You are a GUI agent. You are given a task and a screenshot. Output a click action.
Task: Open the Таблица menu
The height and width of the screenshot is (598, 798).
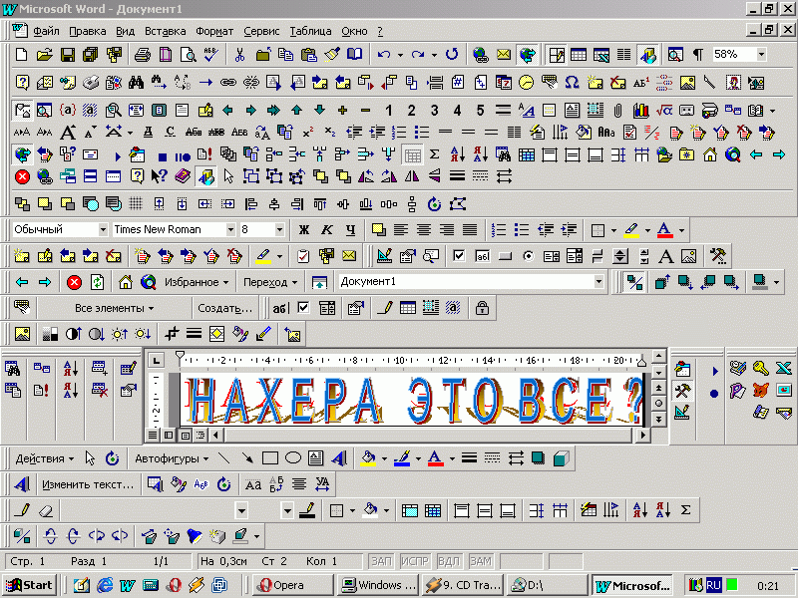tap(310, 31)
